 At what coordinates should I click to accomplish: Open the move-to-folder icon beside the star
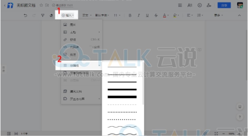47,5
